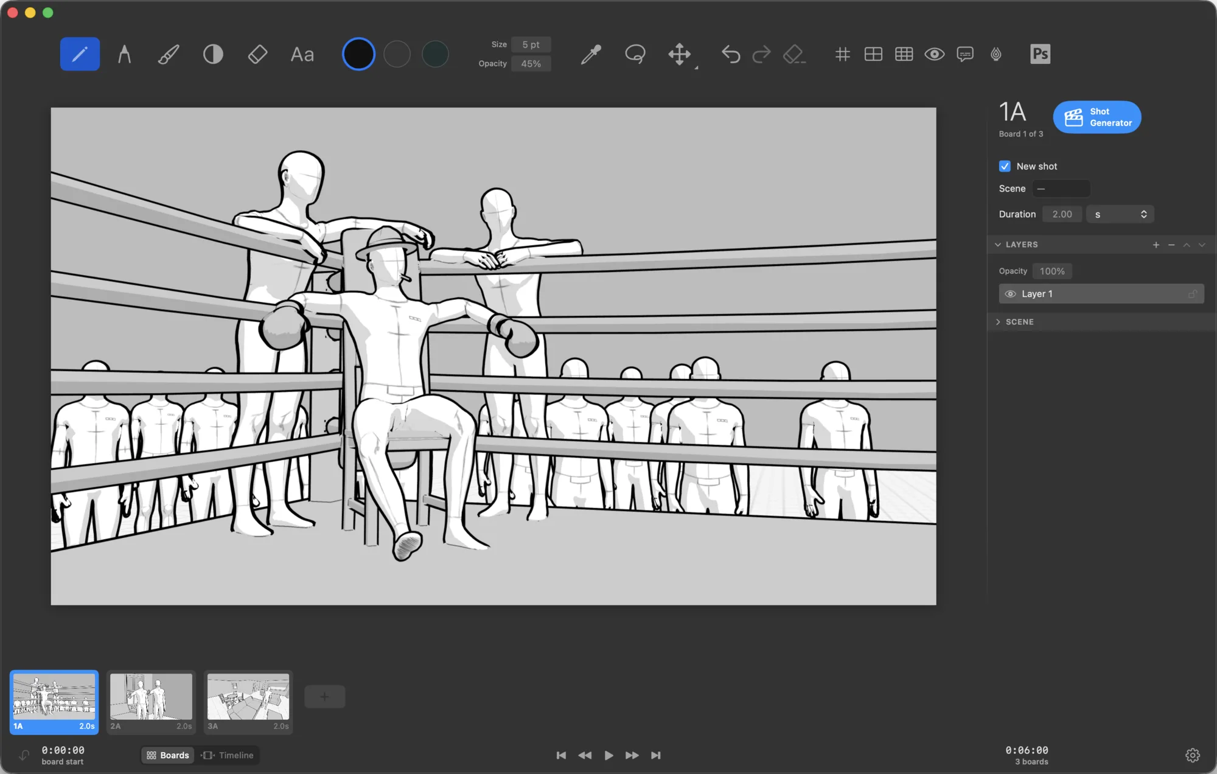Viewport: 1217px width, 774px height.
Task: Open settings with the gear icon
Action: (1193, 755)
